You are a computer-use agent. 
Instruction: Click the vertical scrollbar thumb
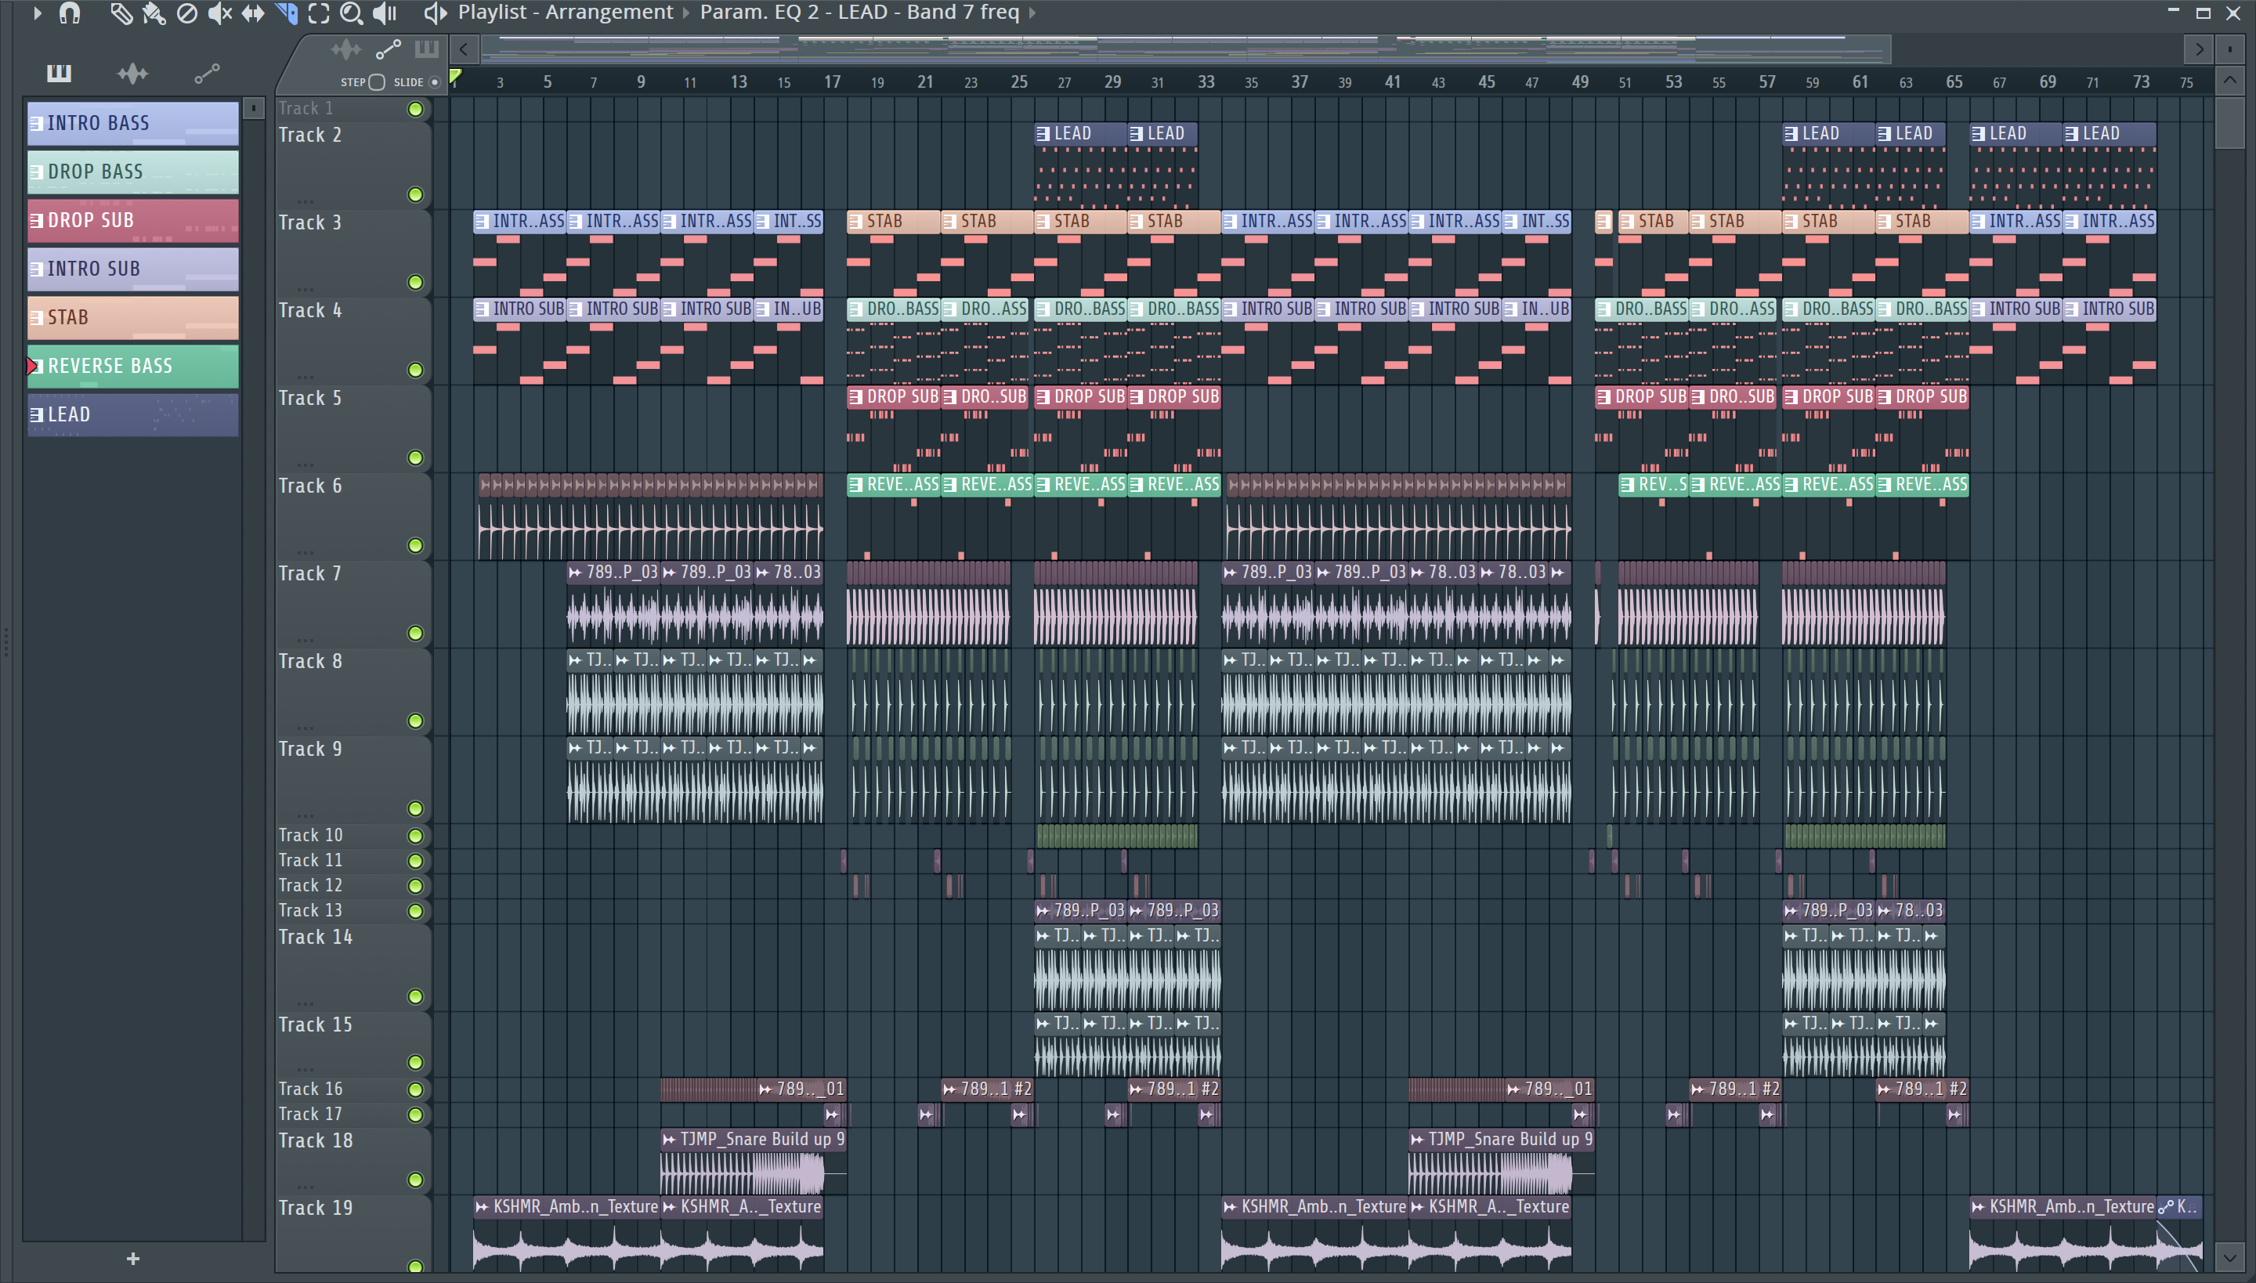pyautogui.click(x=2229, y=124)
